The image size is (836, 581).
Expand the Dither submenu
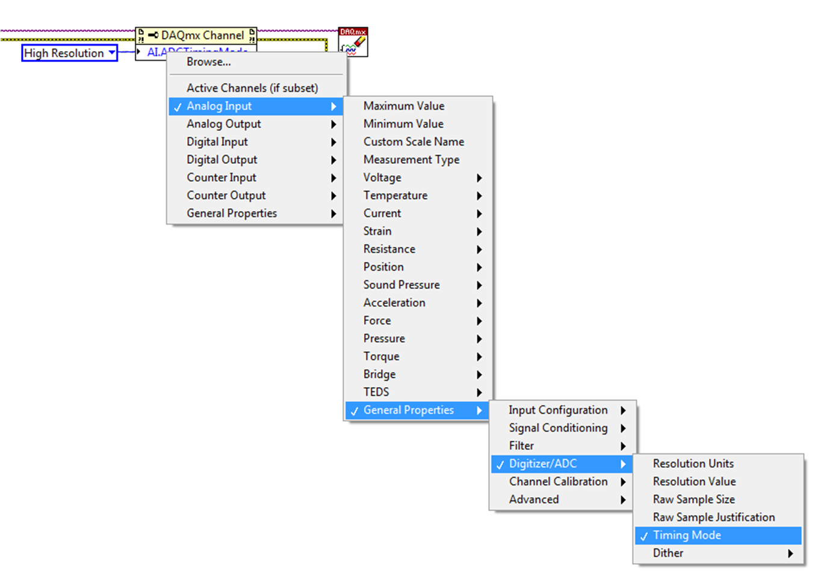pos(718,553)
